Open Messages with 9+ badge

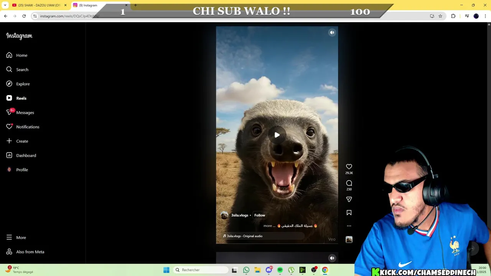[x=20, y=112]
